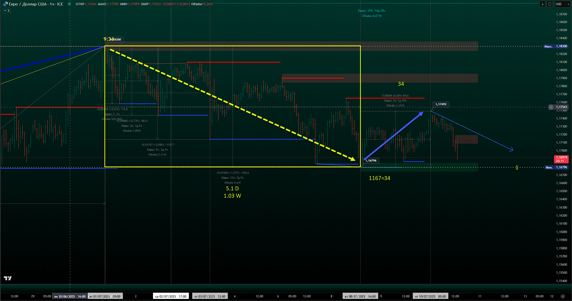Select the yellow 9:34 text label

tap(109, 39)
